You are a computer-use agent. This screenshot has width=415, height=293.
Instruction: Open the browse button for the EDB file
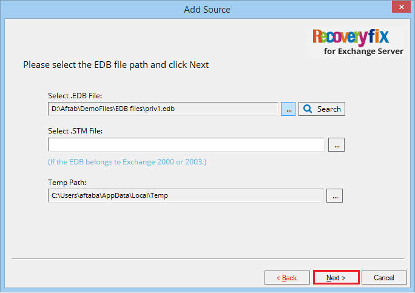click(288, 109)
